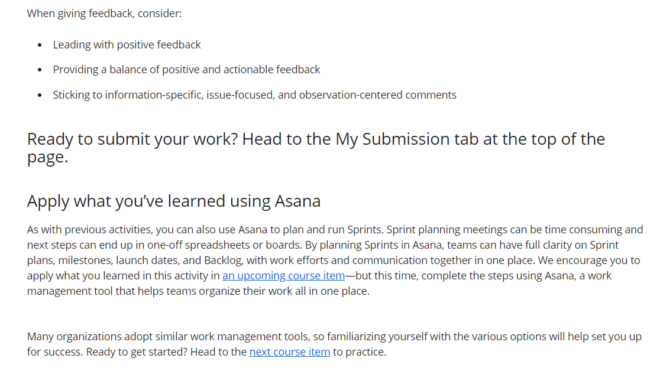663x381 pixels.
Task: Click the line starting "plans, milestones, launch dates"
Action: pyautogui.click(x=334, y=260)
